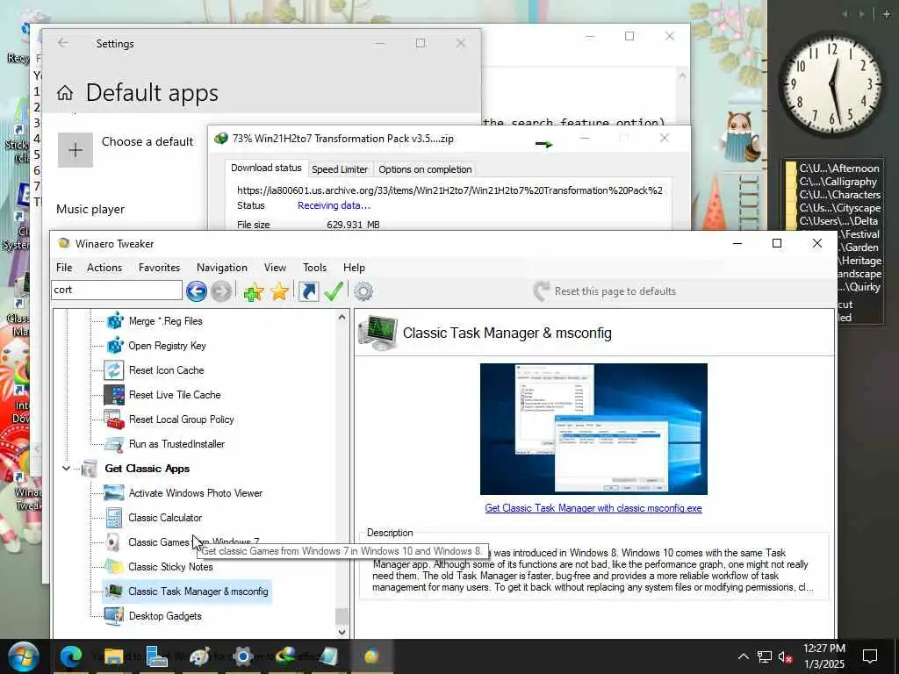Screen dimensions: 899x674
Task: Click the blue Back arrow in Winaero Tweaker
Action: [x=196, y=291]
